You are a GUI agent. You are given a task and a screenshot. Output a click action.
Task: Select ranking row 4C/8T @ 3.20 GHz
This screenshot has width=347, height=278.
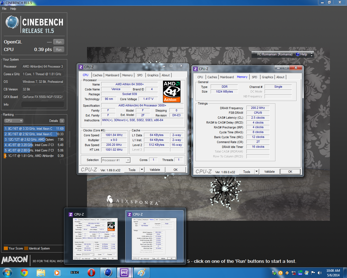[x=34, y=145]
